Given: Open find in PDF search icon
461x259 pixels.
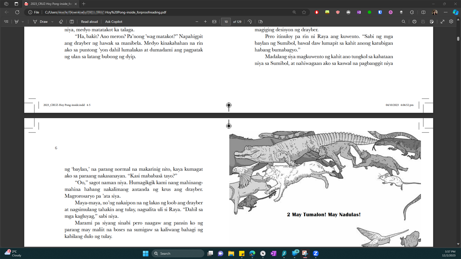Looking at the screenshot, I should (404, 22).
